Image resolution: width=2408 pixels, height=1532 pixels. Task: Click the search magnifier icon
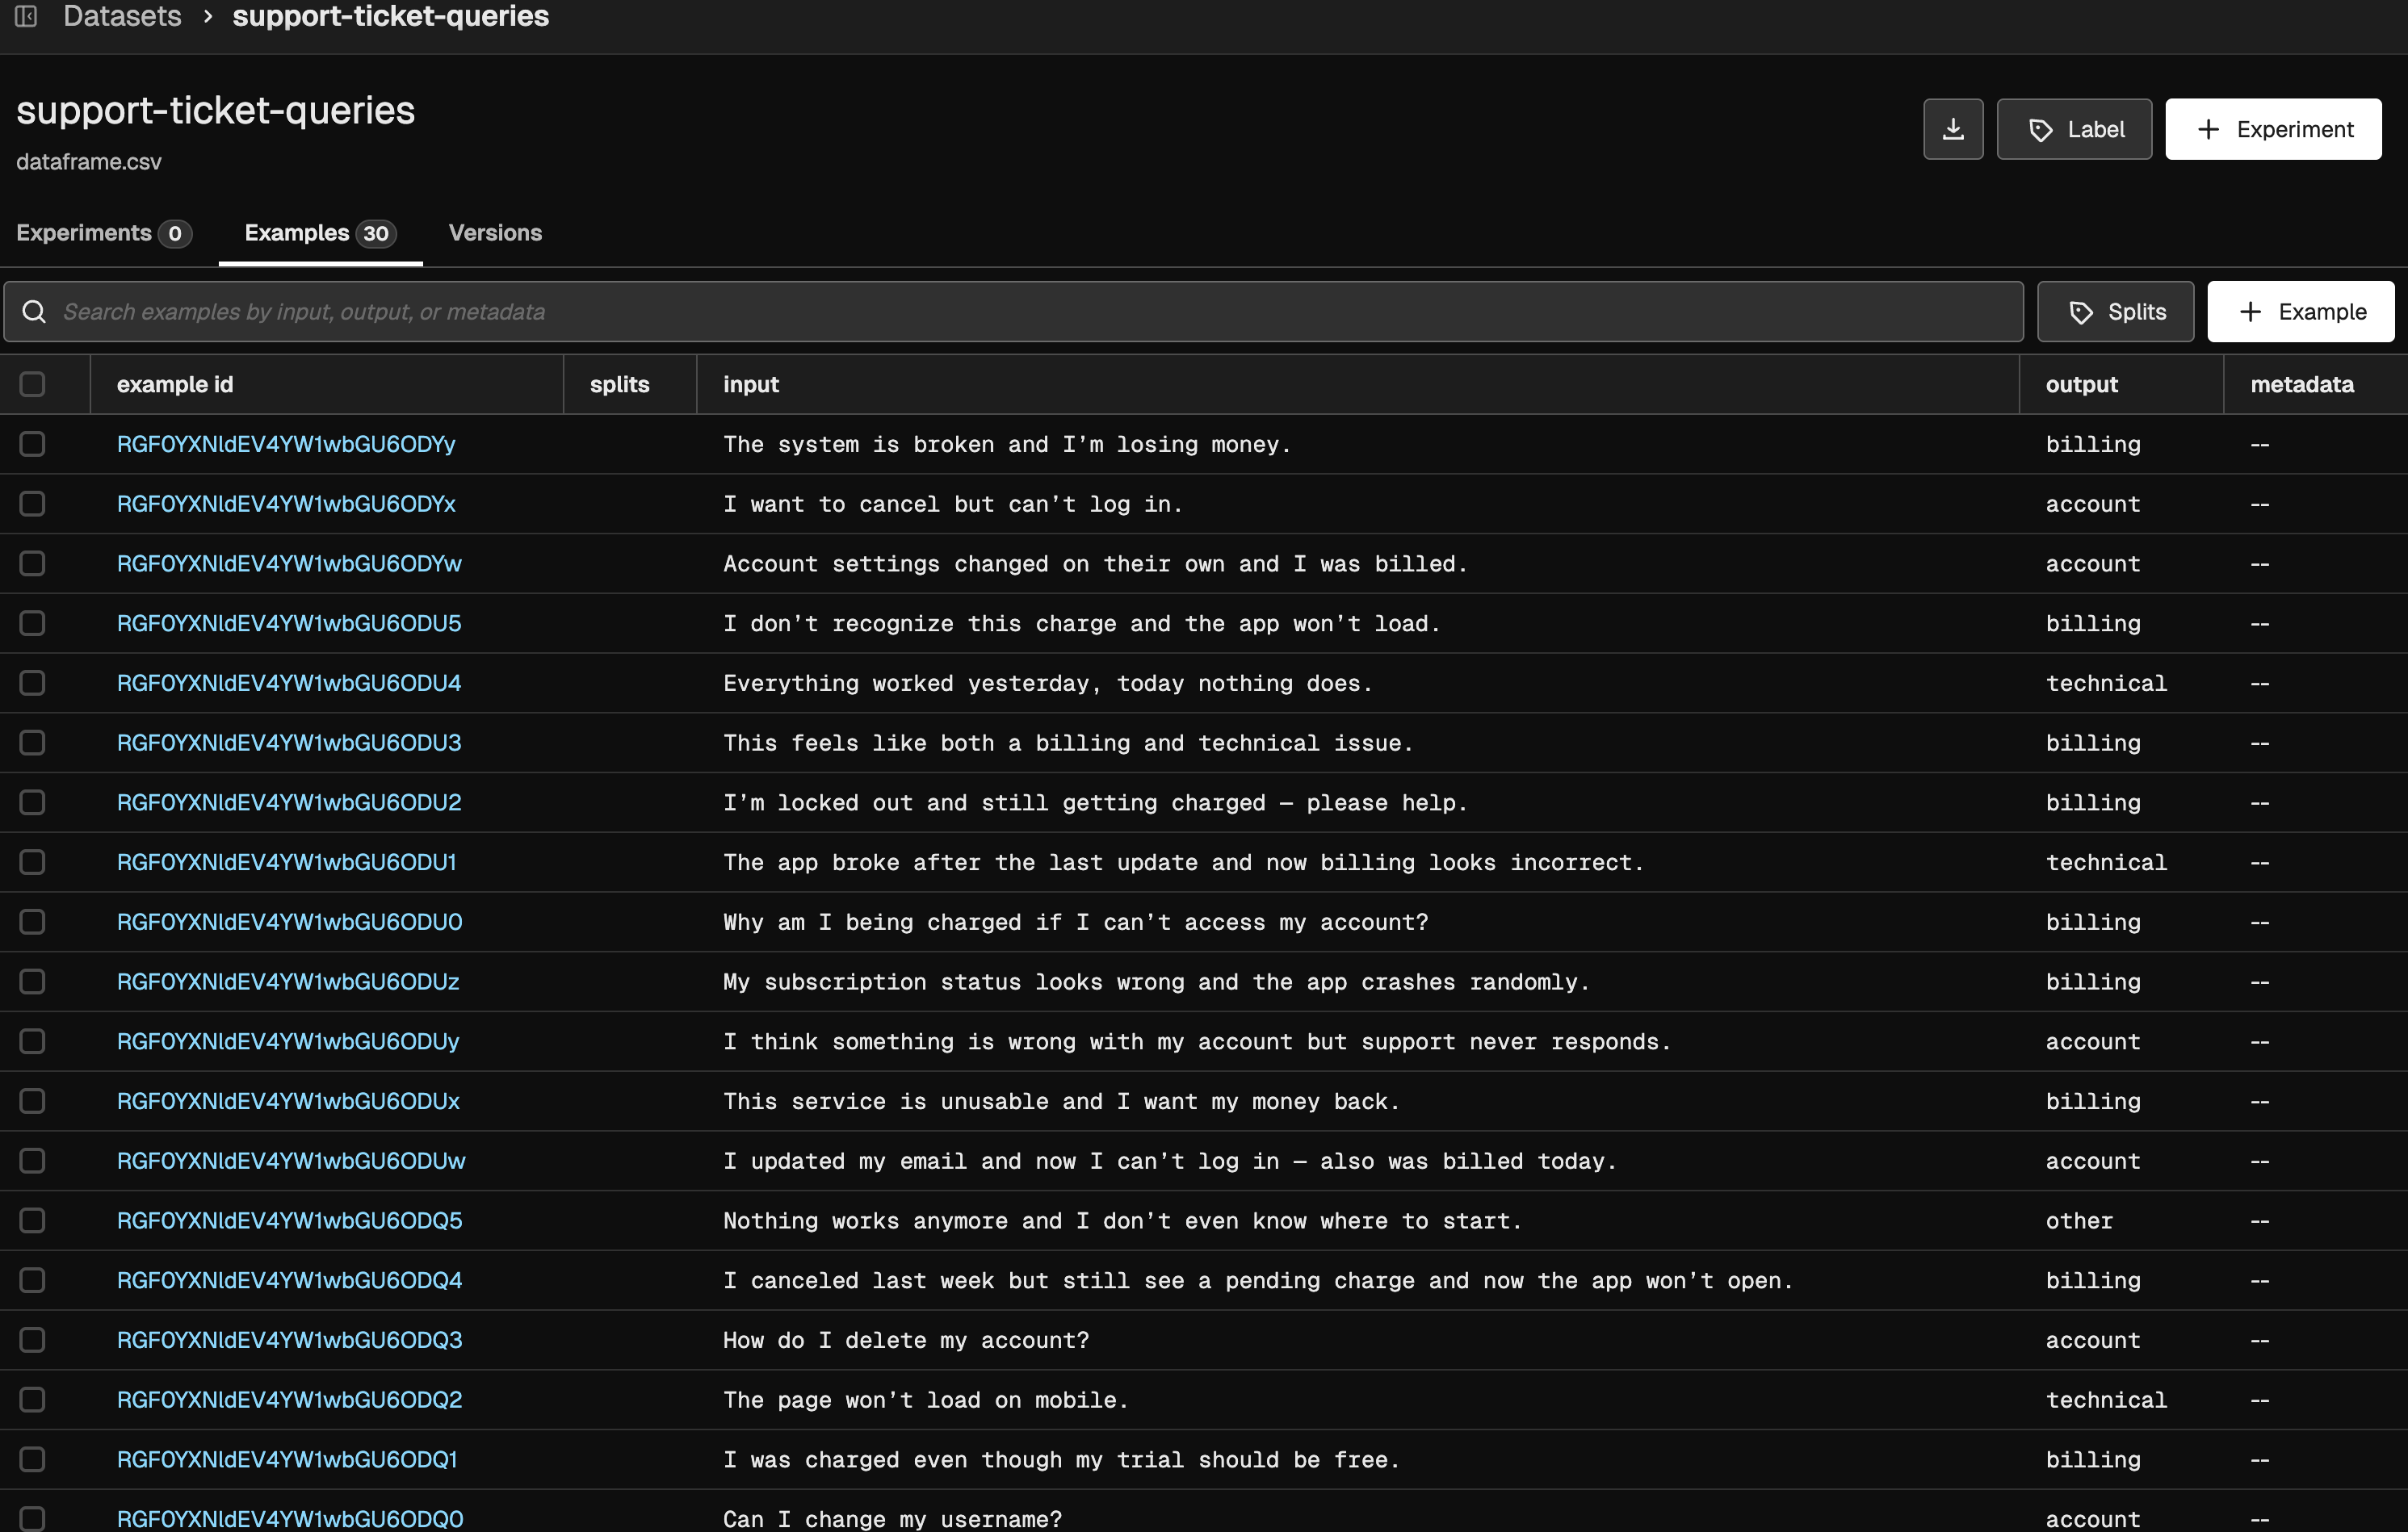click(34, 312)
